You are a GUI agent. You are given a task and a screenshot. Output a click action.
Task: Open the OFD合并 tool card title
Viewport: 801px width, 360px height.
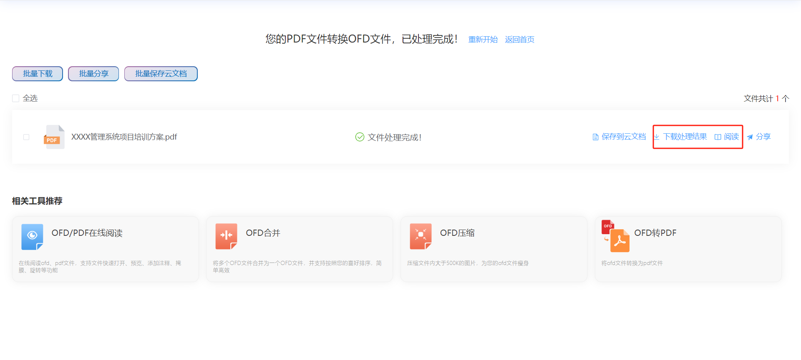click(x=263, y=233)
